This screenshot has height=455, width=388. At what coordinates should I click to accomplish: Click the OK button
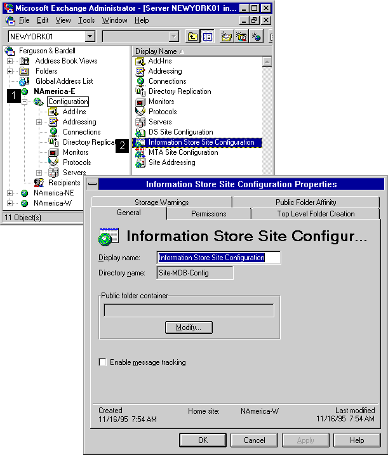(203, 440)
